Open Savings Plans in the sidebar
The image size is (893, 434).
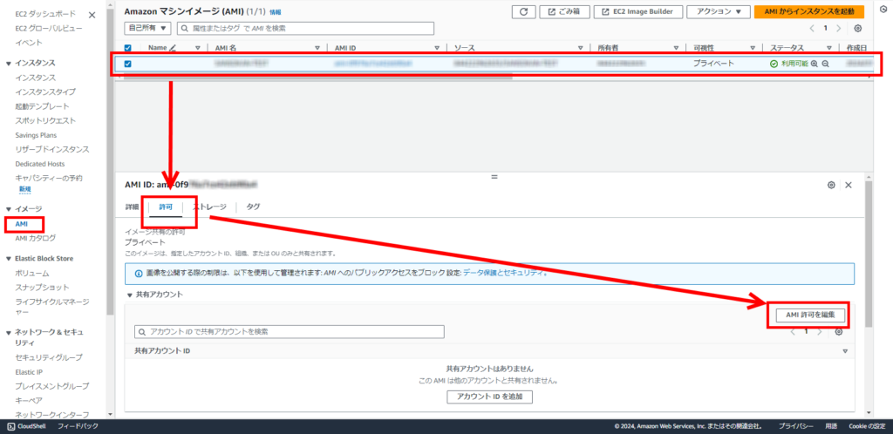(x=36, y=135)
